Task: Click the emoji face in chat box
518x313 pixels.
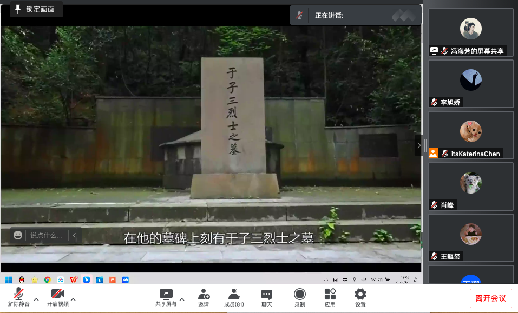Action: (x=18, y=235)
